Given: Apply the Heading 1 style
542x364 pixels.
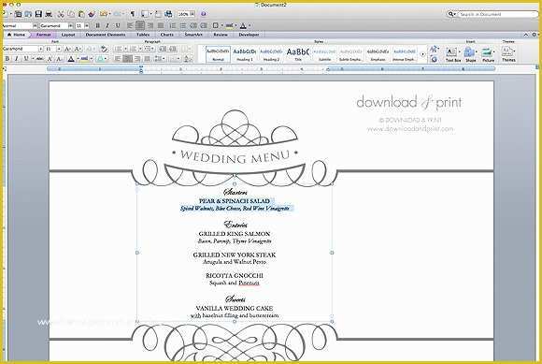Looking at the screenshot, I should [x=245, y=54].
